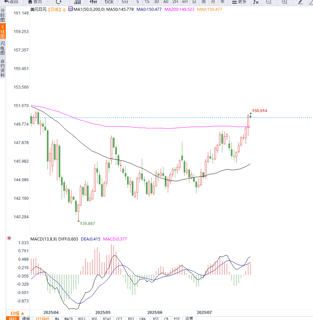Screen dimensions: 313x320
Task: Select the VIP指标 tab
Action: (x=42, y=318)
